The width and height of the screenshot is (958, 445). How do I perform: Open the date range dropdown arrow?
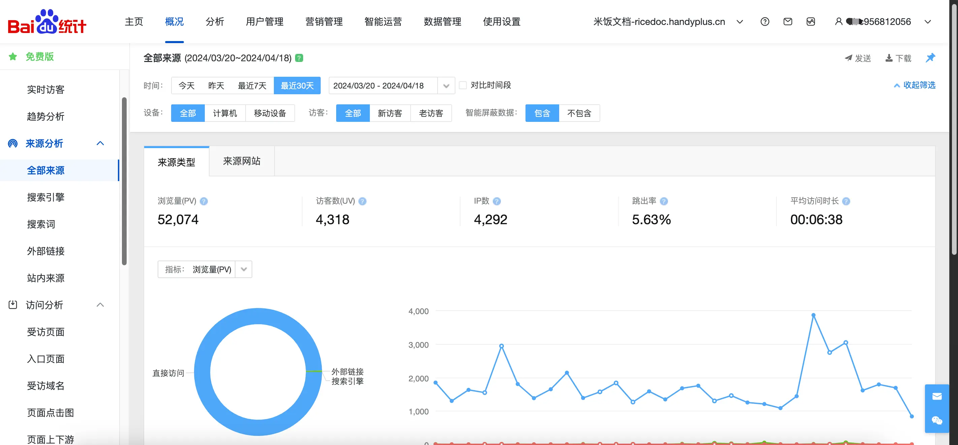pyautogui.click(x=446, y=86)
